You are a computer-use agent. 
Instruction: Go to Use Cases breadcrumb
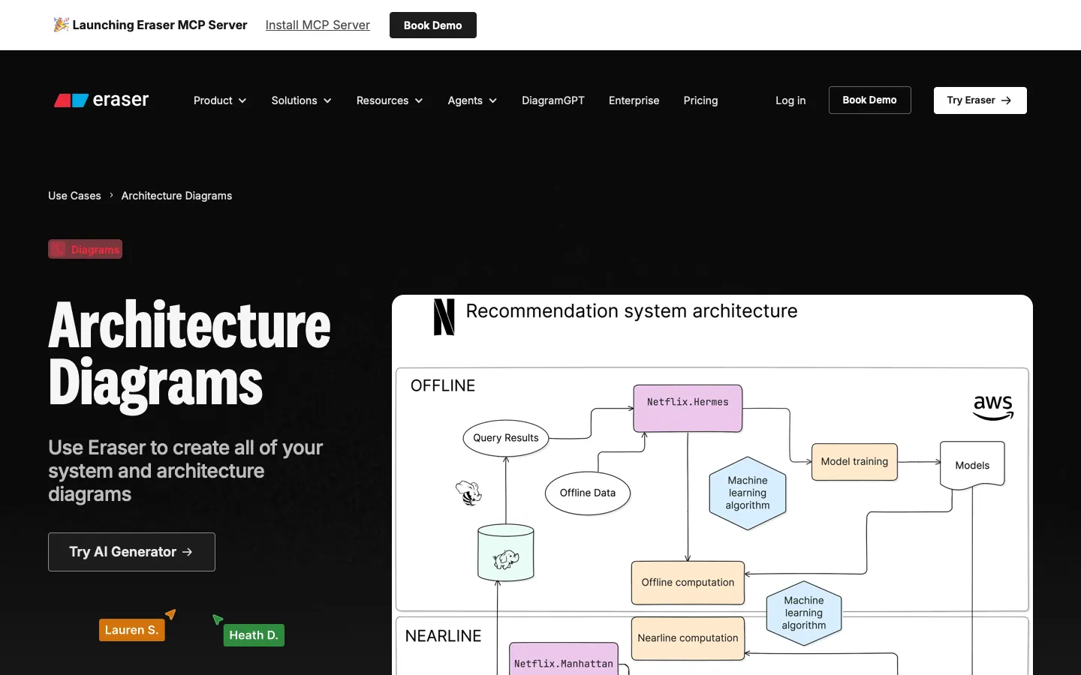pos(74,196)
